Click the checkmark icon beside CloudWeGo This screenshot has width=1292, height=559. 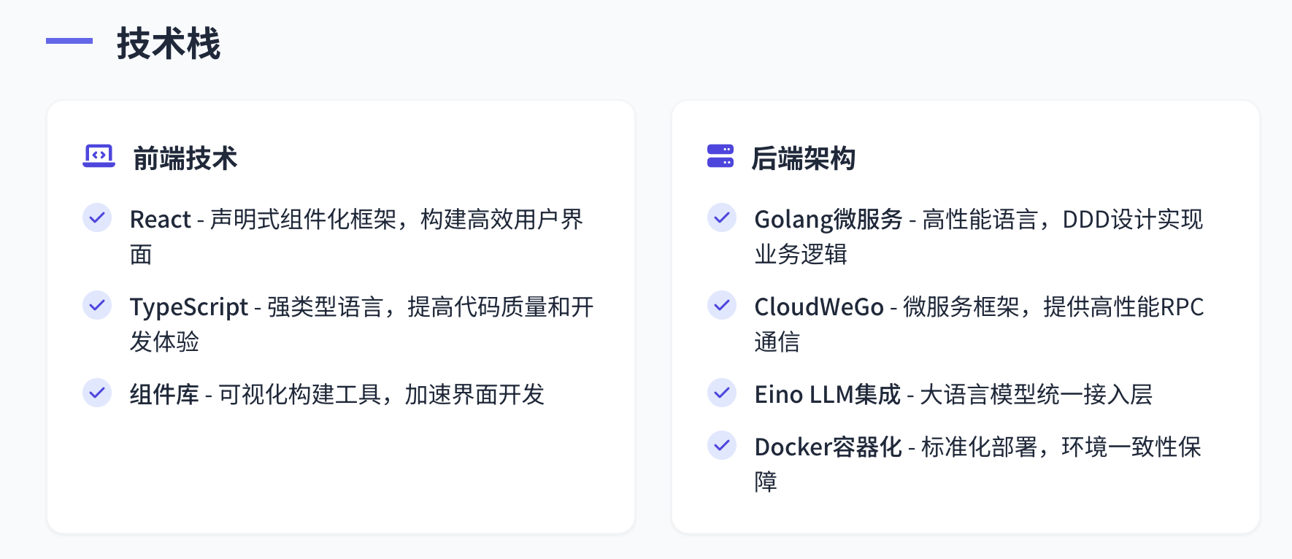tap(722, 305)
